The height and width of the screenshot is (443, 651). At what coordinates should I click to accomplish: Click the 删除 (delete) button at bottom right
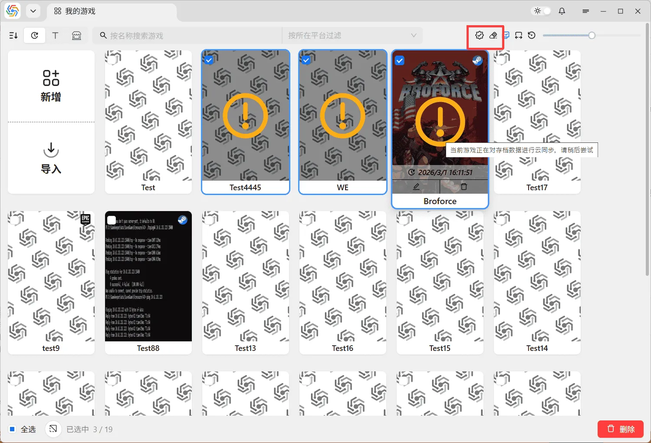point(620,429)
